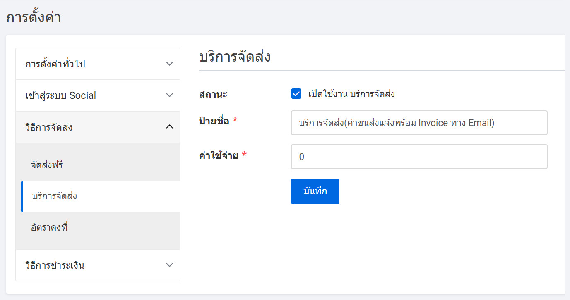This screenshot has height=300, width=570.
Task: Click the บริการจัดส่ง page heading
Action: coord(235,57)
